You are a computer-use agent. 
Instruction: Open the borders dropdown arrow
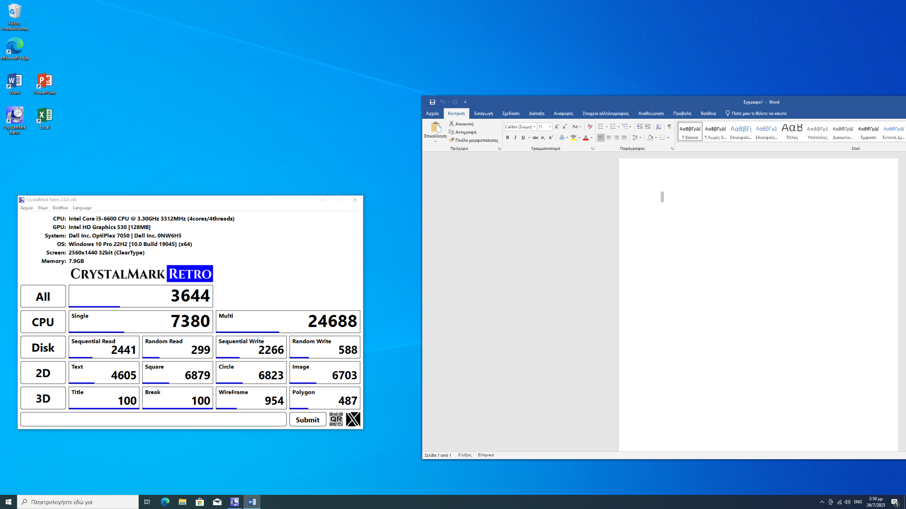coord(668,138)
